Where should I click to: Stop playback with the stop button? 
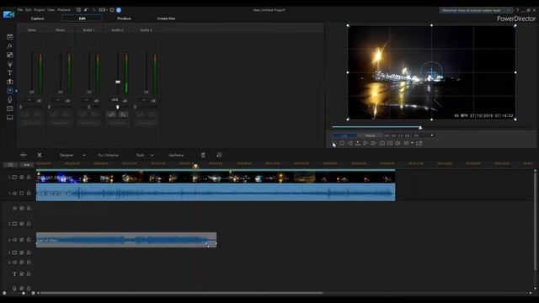pos(342,143)
